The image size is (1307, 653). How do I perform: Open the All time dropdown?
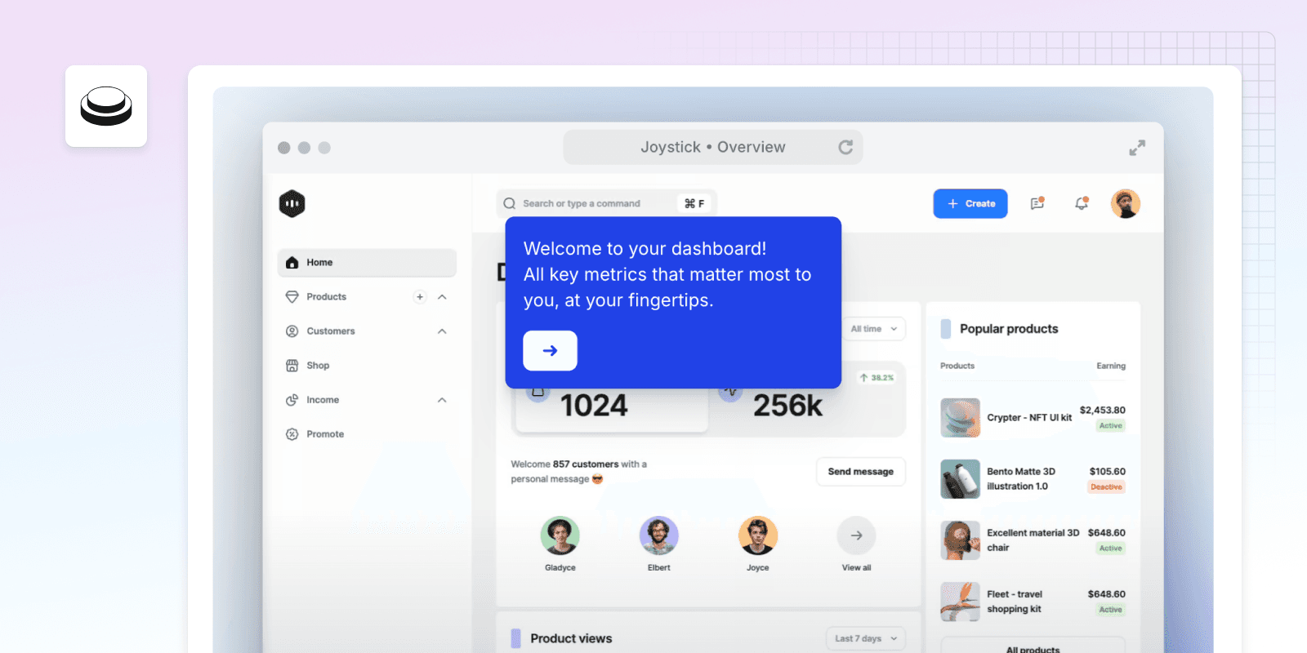(x=873, y=329)
